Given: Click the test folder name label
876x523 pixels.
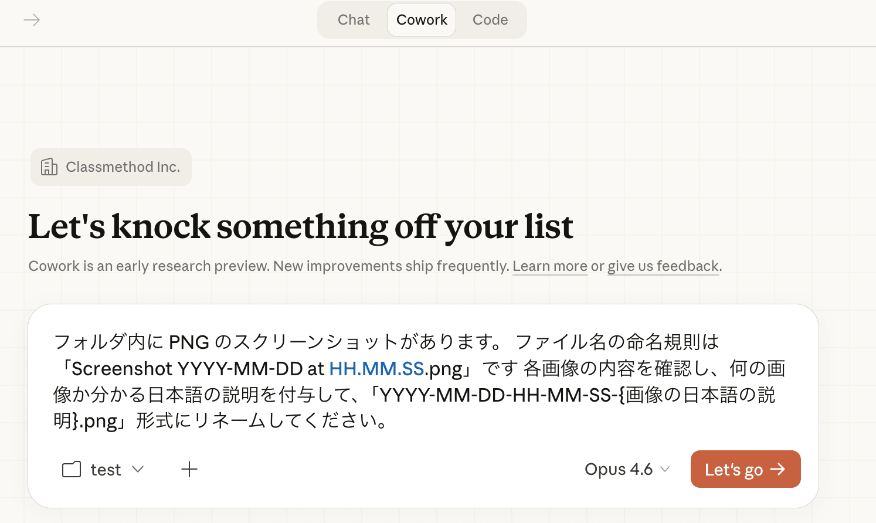Looking at the screenshot, I should (x=106, y=470).
